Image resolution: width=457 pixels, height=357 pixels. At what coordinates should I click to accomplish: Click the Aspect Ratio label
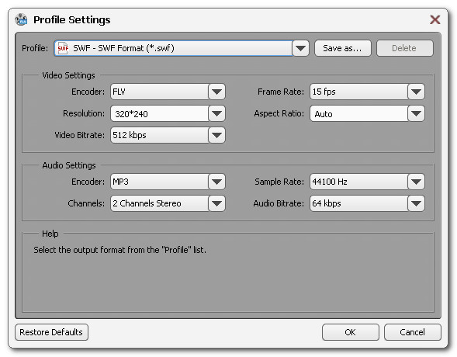click(x=279, y=113)
